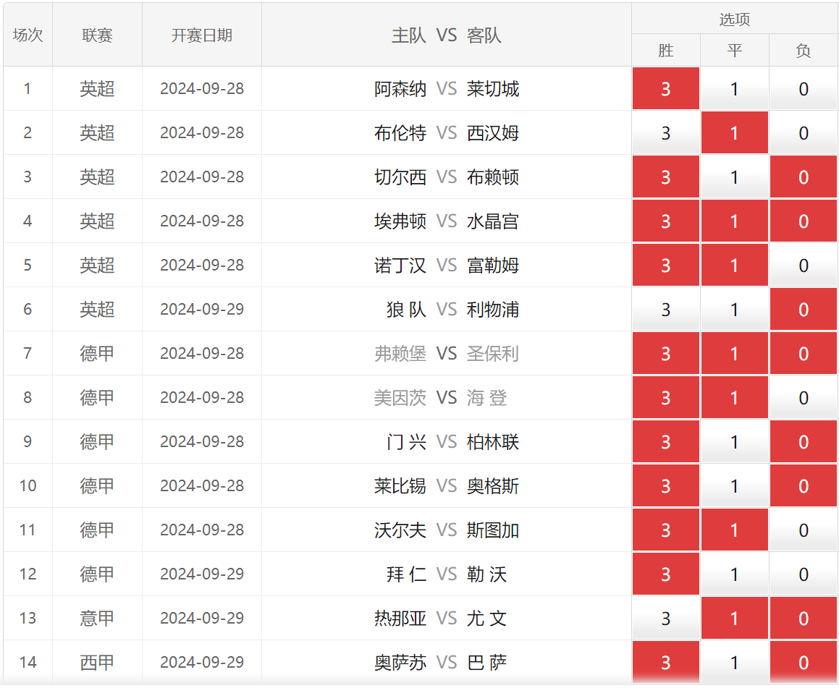Select draw option 1 for 阿森纳 vs 莱切城
839x688 pixels.
click(734, 89)
